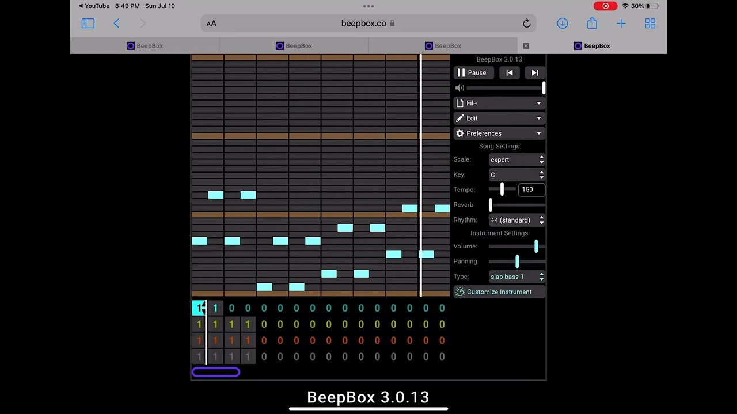Open a new Safari tab
Viewport: 737px width, 414px height.
tap(621, 24)
